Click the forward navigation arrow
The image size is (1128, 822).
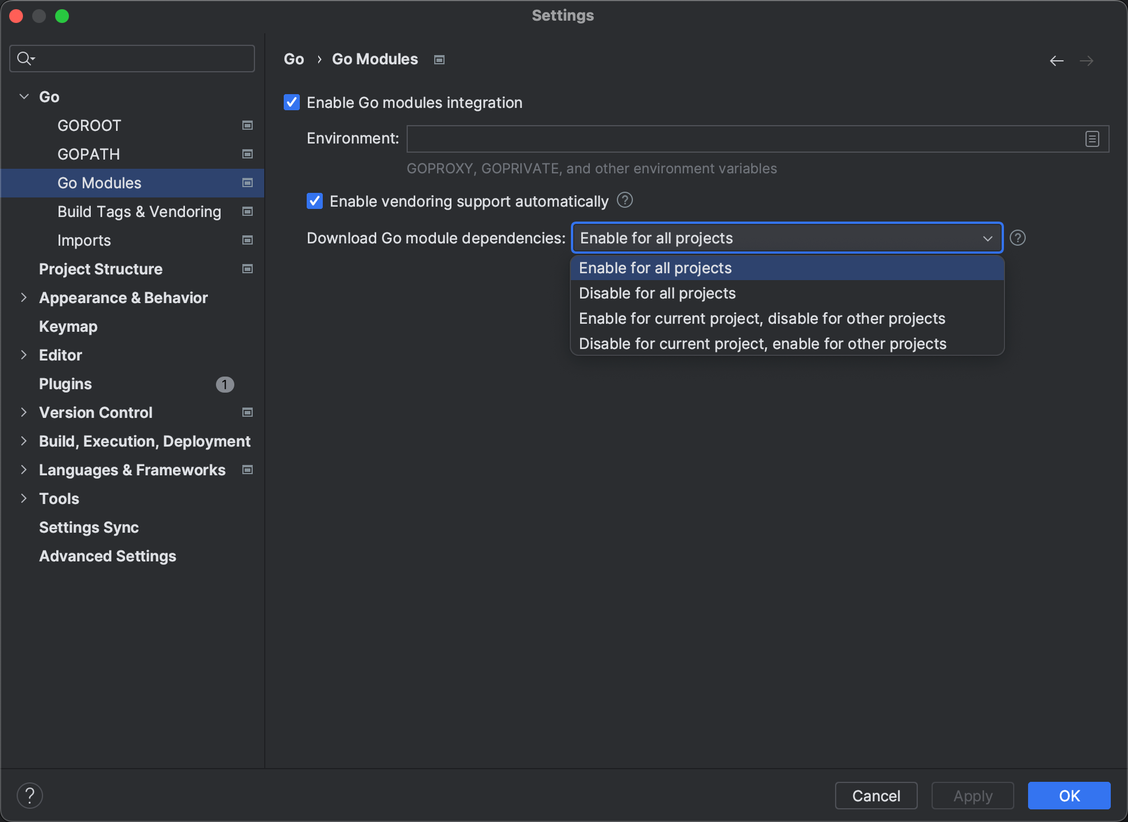1086,60
